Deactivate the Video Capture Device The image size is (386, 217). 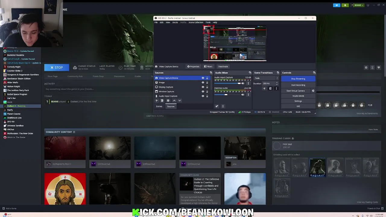click(x=223, y=67)
